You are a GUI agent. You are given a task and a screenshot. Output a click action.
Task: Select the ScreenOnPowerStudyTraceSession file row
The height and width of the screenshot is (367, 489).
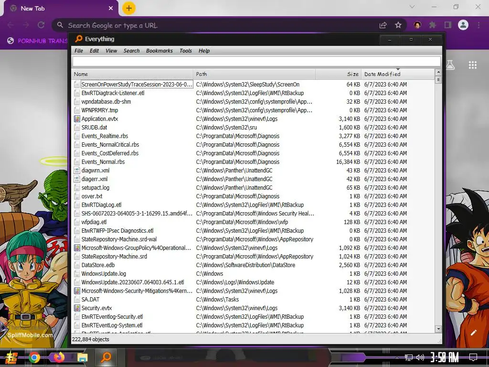click(253, 84)
